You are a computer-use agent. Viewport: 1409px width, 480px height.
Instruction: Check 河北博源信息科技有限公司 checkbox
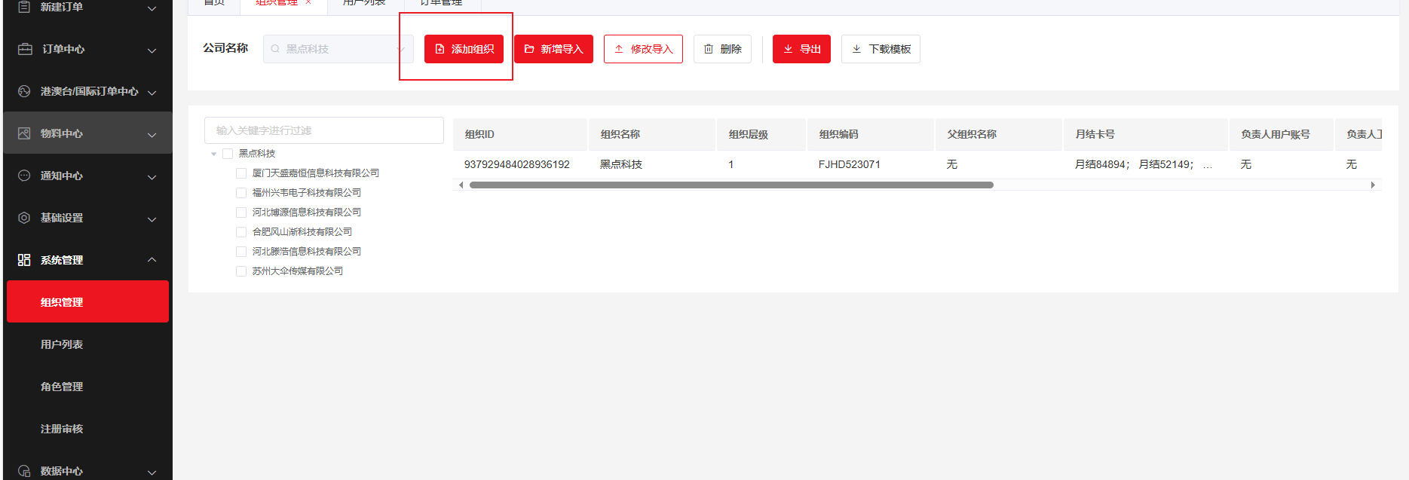pos(241,212)
